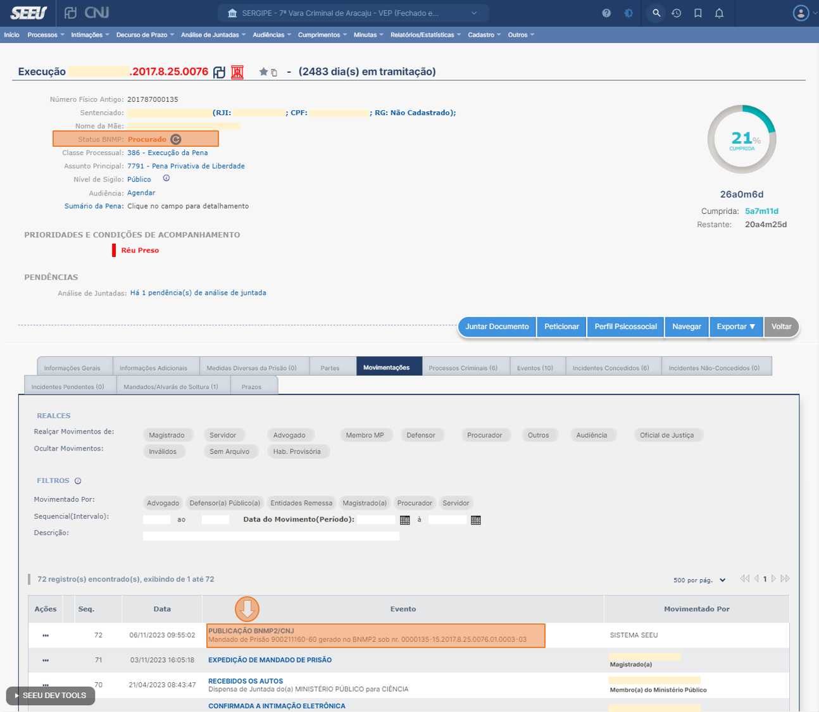Click the Descrição filter input field
819x712 pixels.
(x=271, y=535)
